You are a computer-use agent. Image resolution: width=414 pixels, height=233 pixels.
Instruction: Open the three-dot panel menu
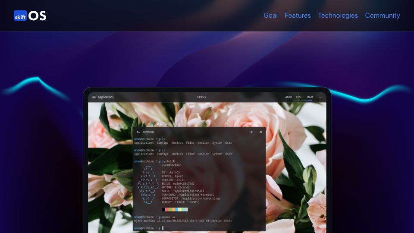click(x=321, y=97)
